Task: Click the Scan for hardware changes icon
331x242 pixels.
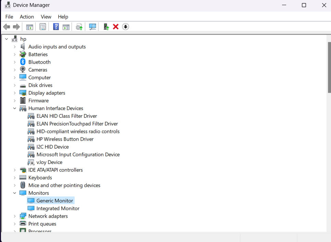Action: [92, 27]
